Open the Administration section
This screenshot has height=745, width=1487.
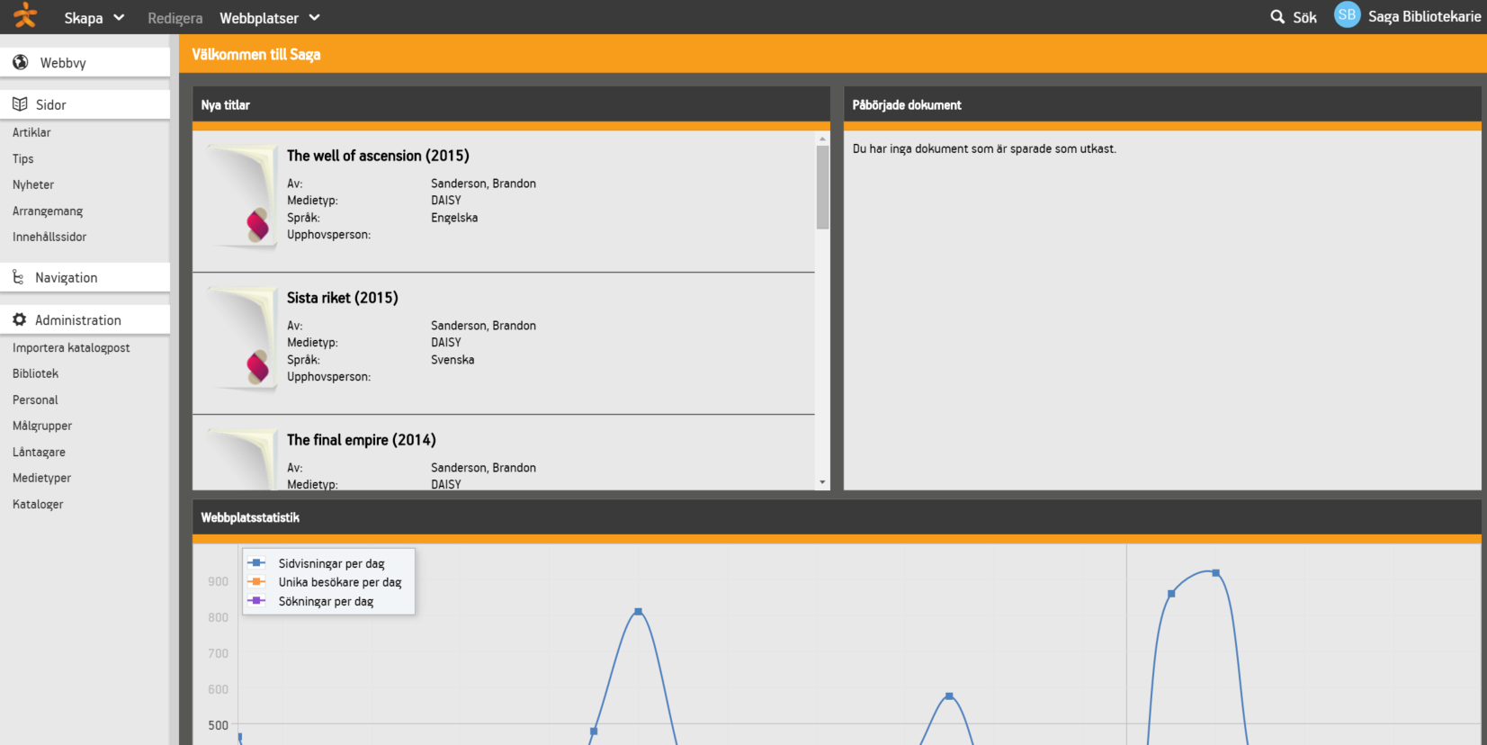click(85, 319)
